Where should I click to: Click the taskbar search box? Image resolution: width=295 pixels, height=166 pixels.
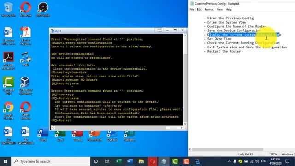(x=51, y=161)
